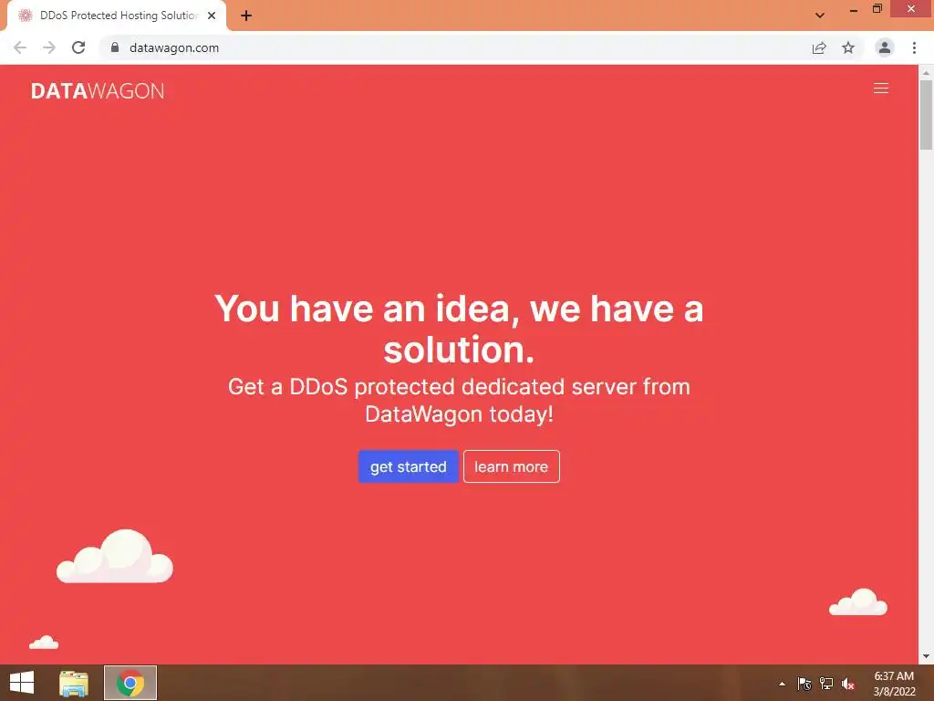Open the Action Center flag icon
This screenshot has height=701, width=934.
click(x=804, y=684)
